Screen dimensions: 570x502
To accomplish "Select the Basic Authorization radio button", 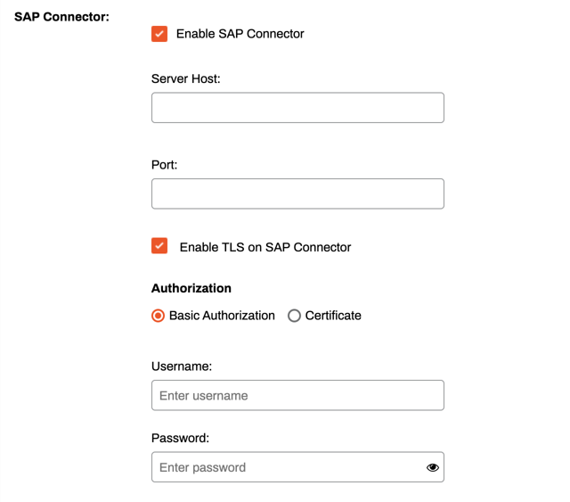I will (x=158, y=316).
